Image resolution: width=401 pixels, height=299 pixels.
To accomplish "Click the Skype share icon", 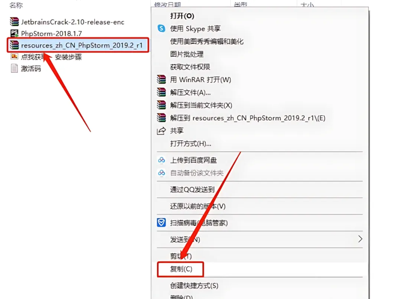I will (162, 28).
